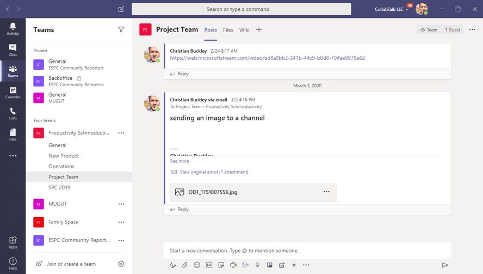Open more options for MUGUT team
This screenshot has height=274, width=483.
(121, 204)
